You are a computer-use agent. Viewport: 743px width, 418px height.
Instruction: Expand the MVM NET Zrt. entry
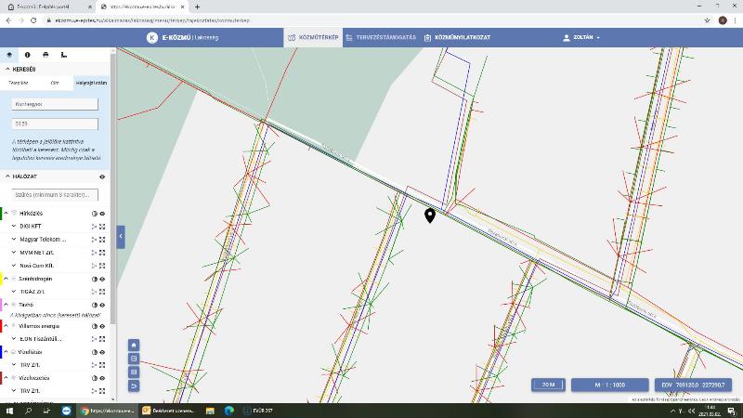point(14,253)
